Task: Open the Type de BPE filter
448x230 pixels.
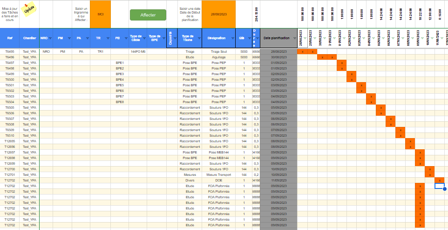Action: click(x=163, y=38)
